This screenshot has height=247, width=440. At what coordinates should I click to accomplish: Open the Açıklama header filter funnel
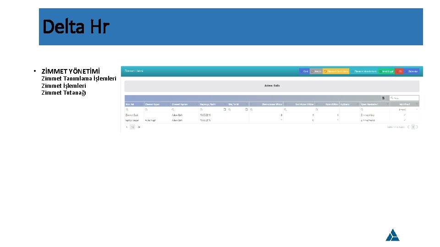(x=358, y=104)
